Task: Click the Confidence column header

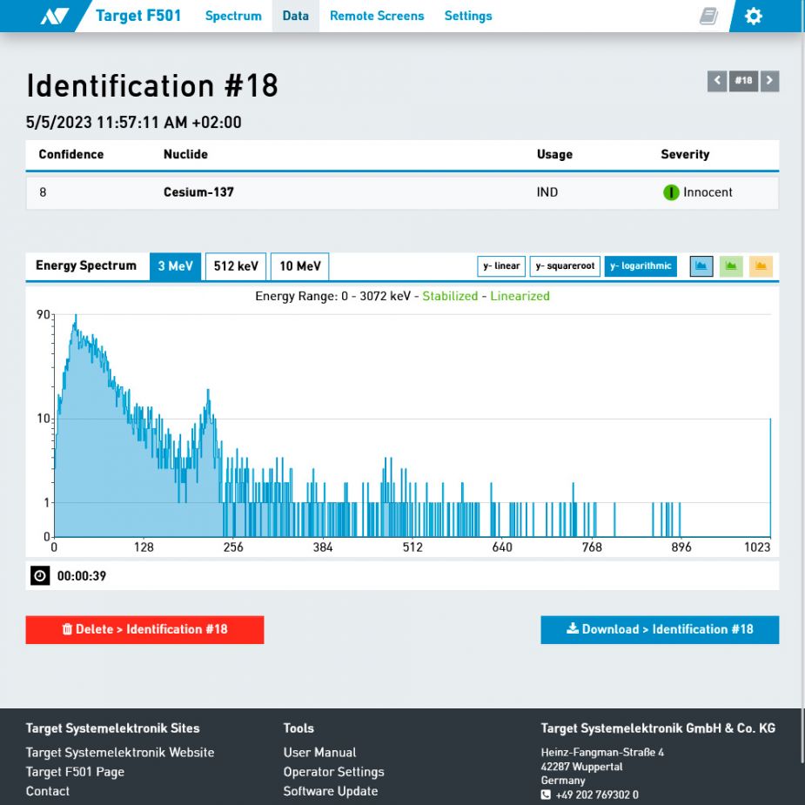Action: 71,155
